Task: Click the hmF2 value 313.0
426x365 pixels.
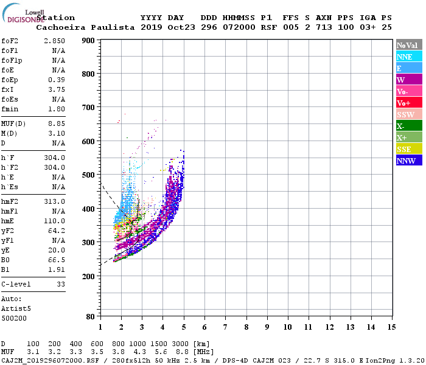Action: tap(55, 201)
